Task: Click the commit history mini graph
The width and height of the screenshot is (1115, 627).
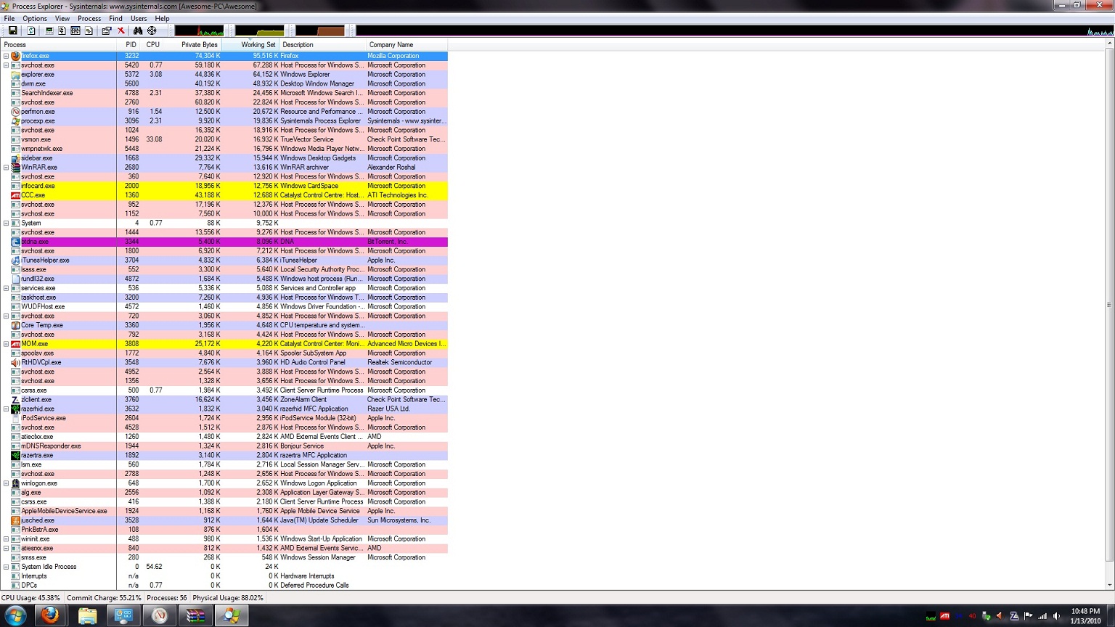Action: 260,30
